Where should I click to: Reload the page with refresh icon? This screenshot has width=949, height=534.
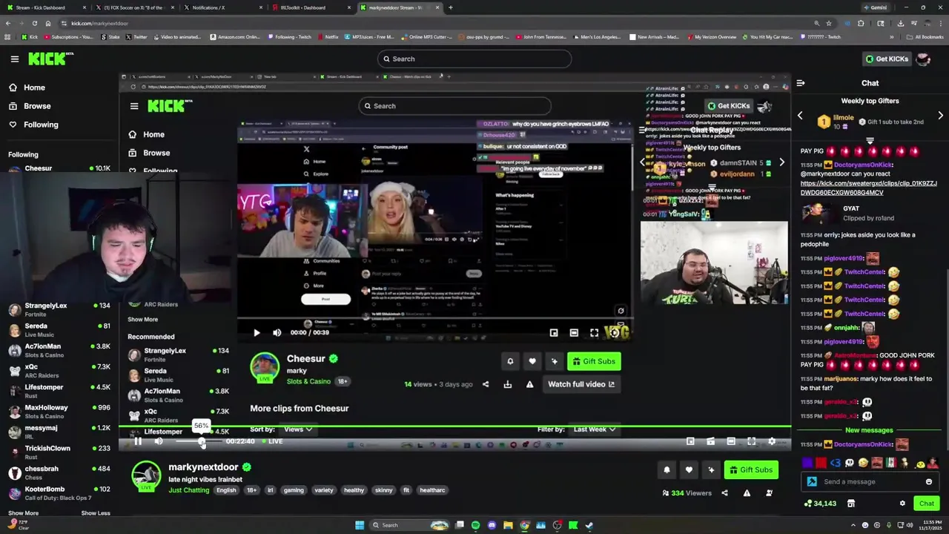click(x=34, y=23)
